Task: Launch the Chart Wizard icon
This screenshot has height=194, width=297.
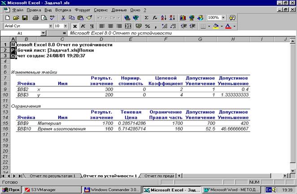Action: coord(183,18)
